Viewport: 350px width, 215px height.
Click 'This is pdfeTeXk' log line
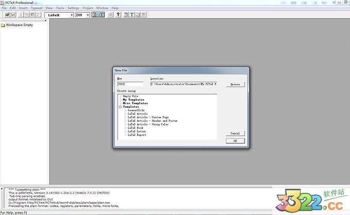point(59,193)
